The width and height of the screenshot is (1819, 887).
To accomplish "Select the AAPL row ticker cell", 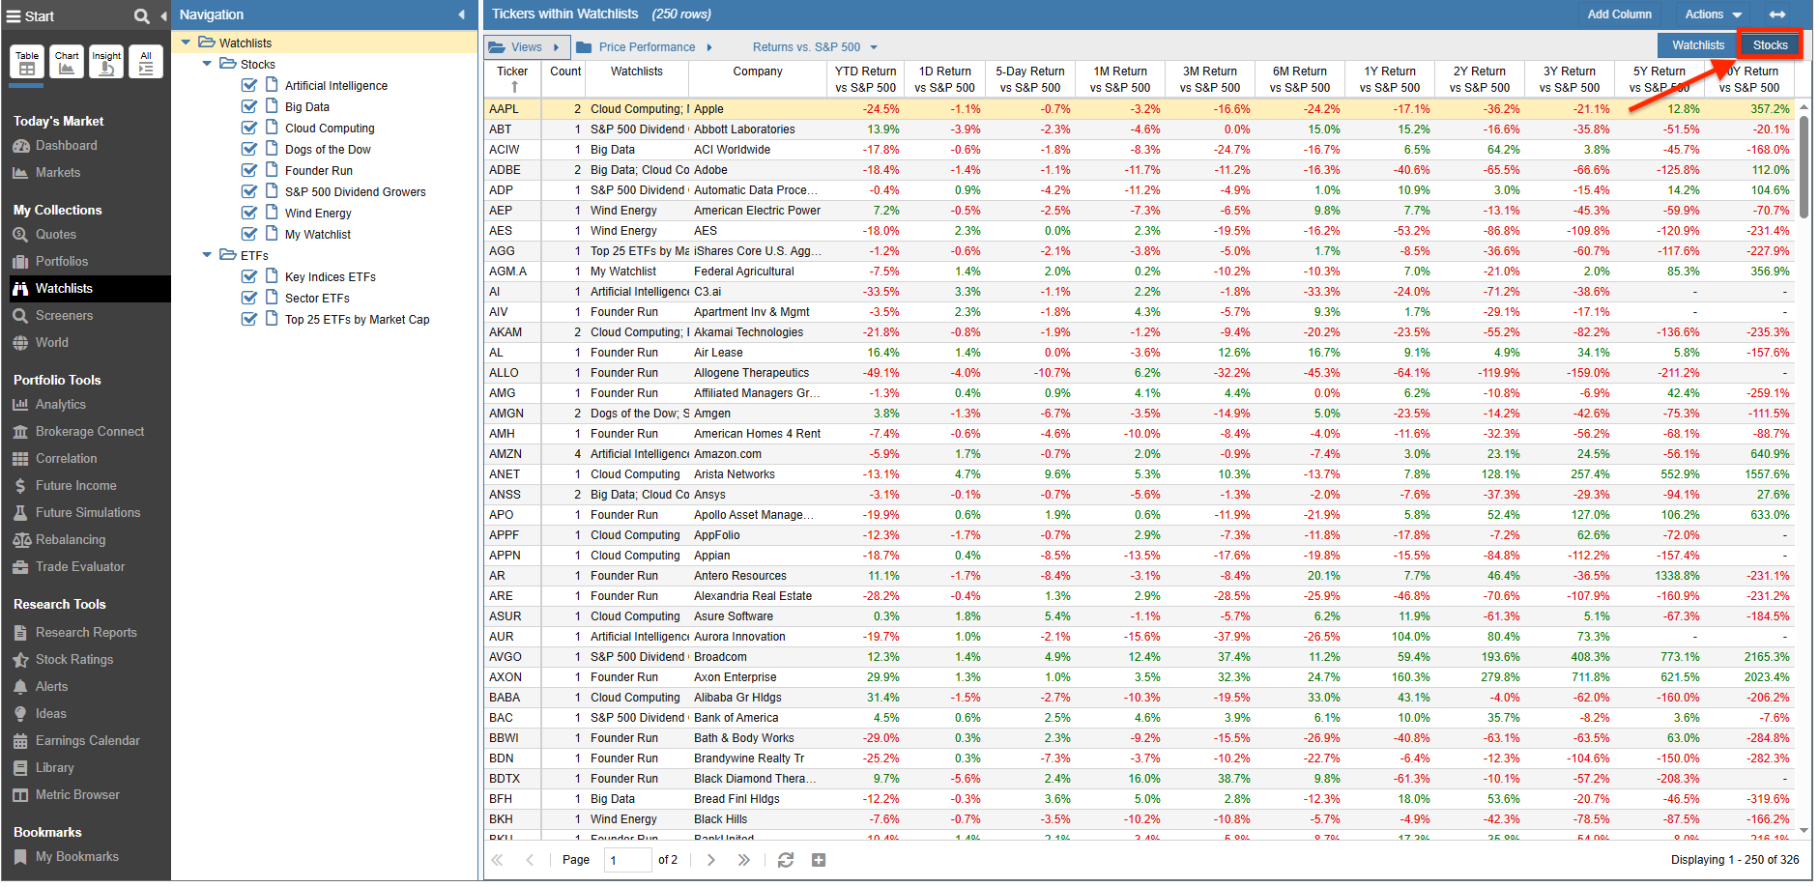I will click(512, 109).
